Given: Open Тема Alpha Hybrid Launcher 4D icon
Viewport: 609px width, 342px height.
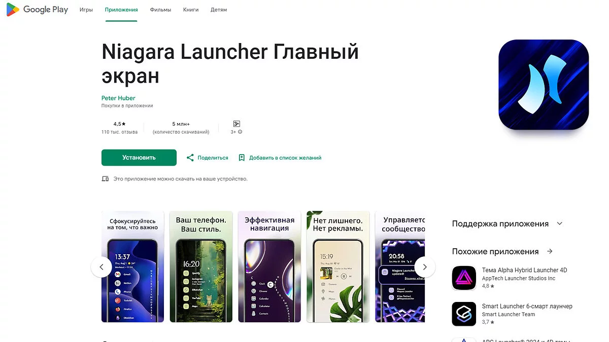Looking at the screenshot, I should point(464,278).
